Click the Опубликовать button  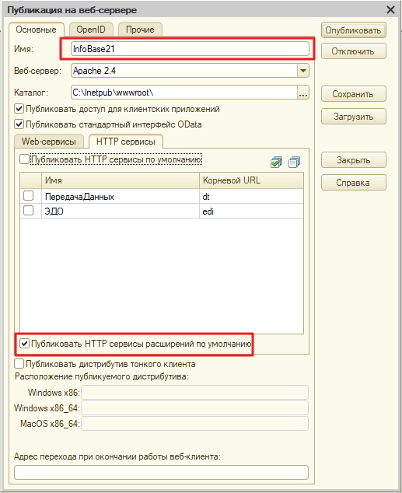click(353, 30)
